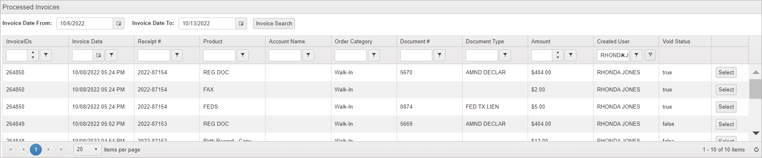Screen dimensions: 762x158
Task: Sort by the Void Status column header
Action: (676, 41)
